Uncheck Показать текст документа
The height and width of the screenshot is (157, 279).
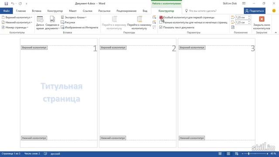(x=177, y=27)
